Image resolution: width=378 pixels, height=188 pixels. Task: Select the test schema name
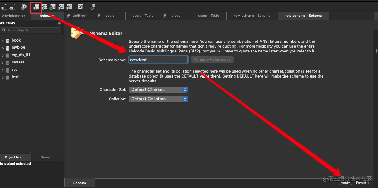point(15,77)
